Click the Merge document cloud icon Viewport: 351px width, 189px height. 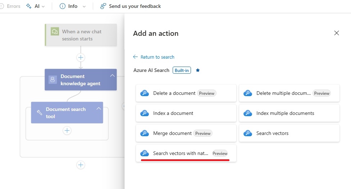coord(145,133)
